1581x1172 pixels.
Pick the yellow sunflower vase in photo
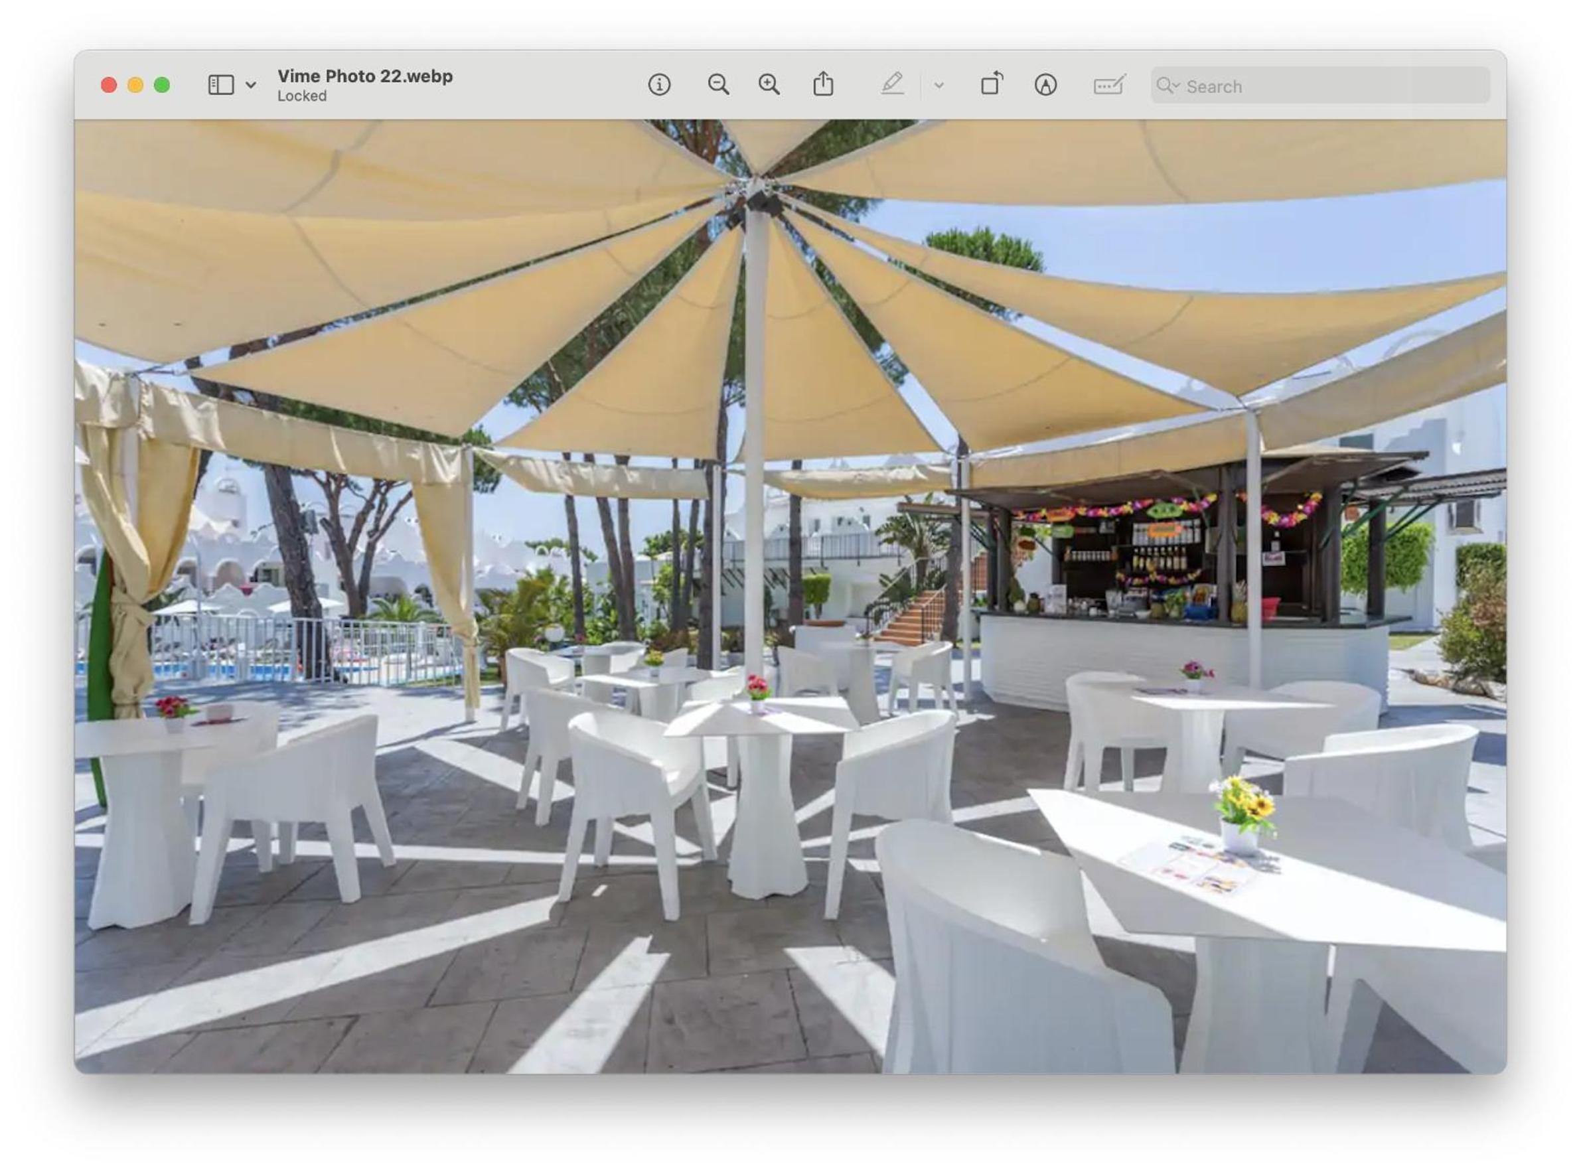click(1243, 814)
